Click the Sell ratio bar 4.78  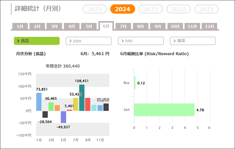point(164,110)
